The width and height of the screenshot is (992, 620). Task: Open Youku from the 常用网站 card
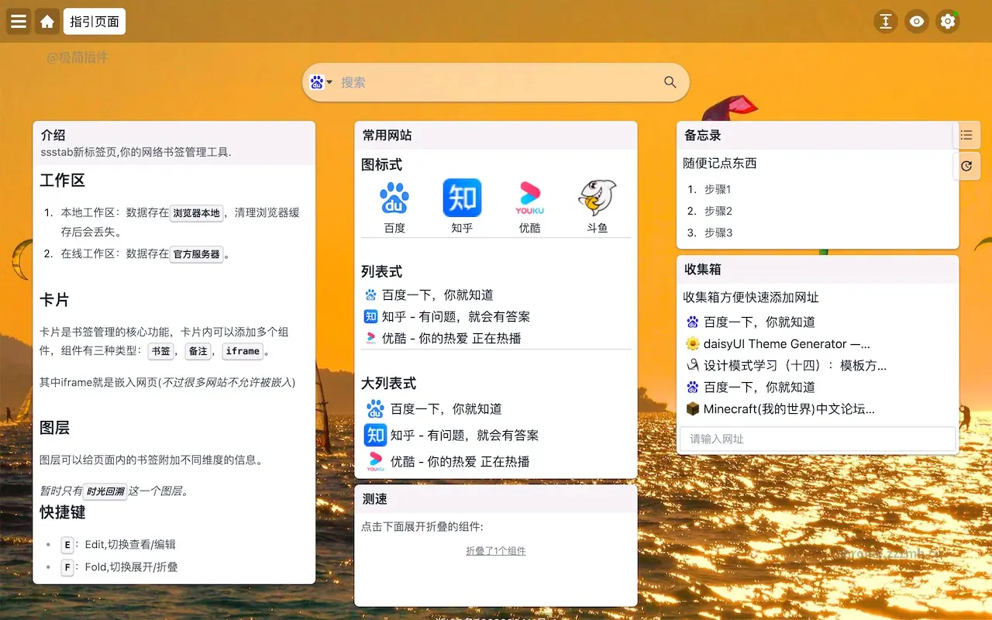(529, 198)
